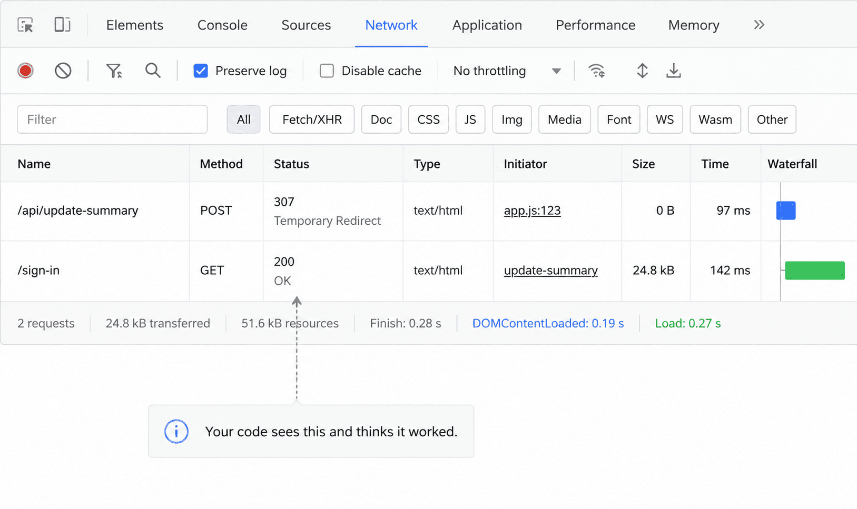Enable the Disable cache checkbox
Viewport: 857px width, 509px height.
point(327,71)
